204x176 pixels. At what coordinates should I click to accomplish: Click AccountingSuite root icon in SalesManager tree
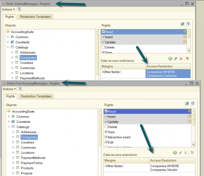tap(8, 32)
